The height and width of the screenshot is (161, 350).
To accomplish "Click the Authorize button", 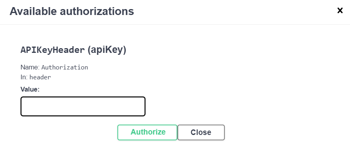I will click(x=148, y=132).
